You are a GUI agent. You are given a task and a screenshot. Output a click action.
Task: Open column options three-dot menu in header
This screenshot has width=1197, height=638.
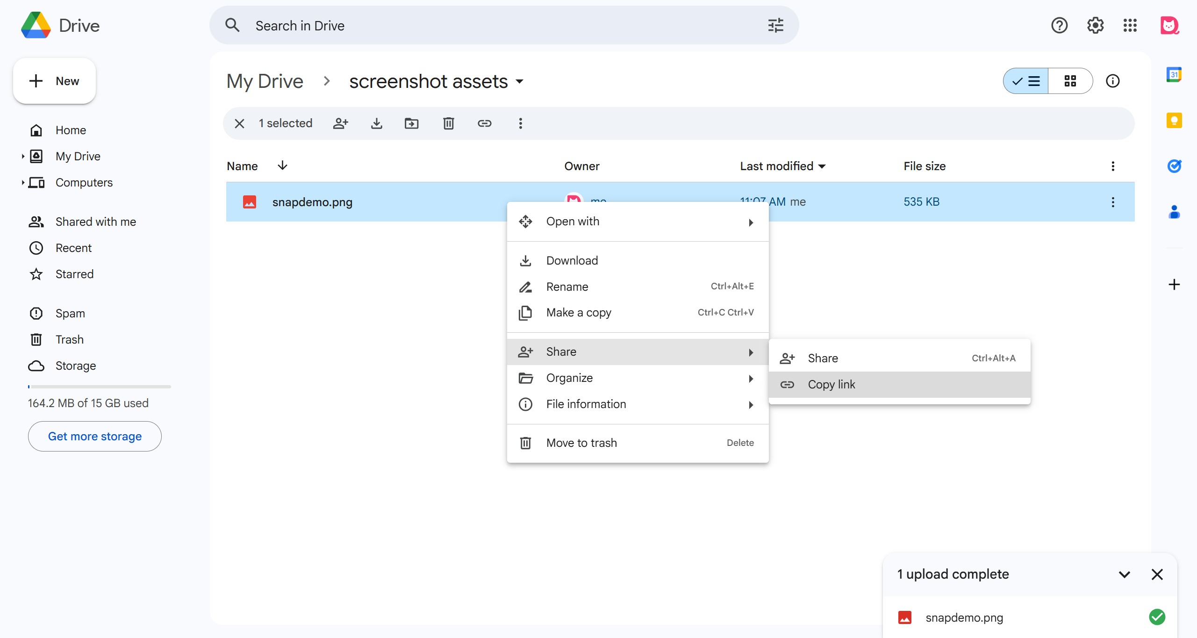point(1112,166)
